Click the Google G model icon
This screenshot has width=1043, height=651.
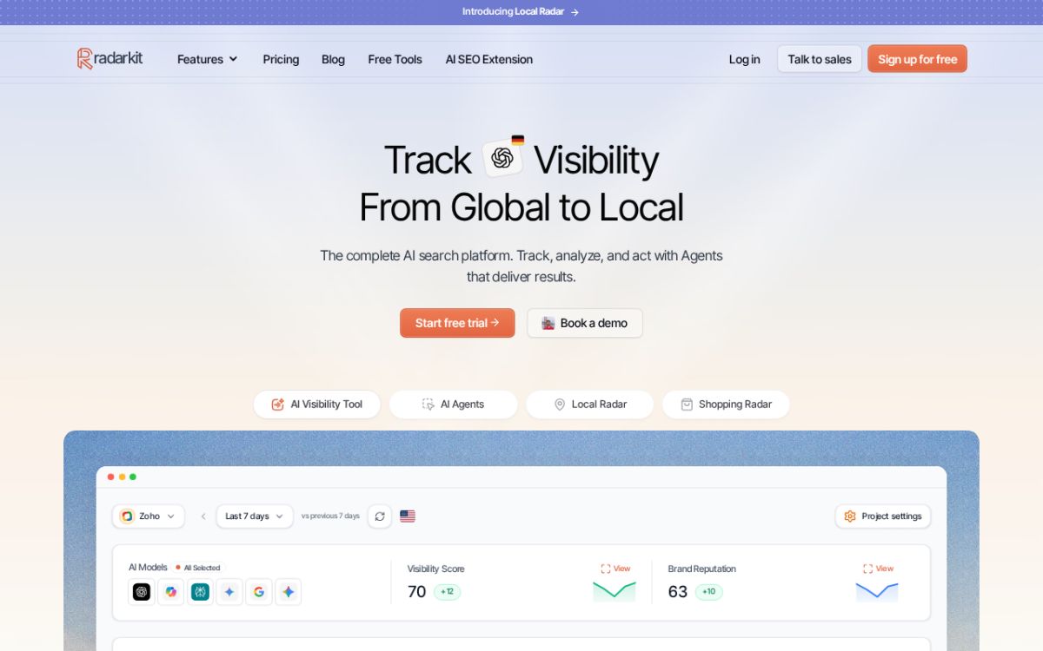[x=259, y=592]
